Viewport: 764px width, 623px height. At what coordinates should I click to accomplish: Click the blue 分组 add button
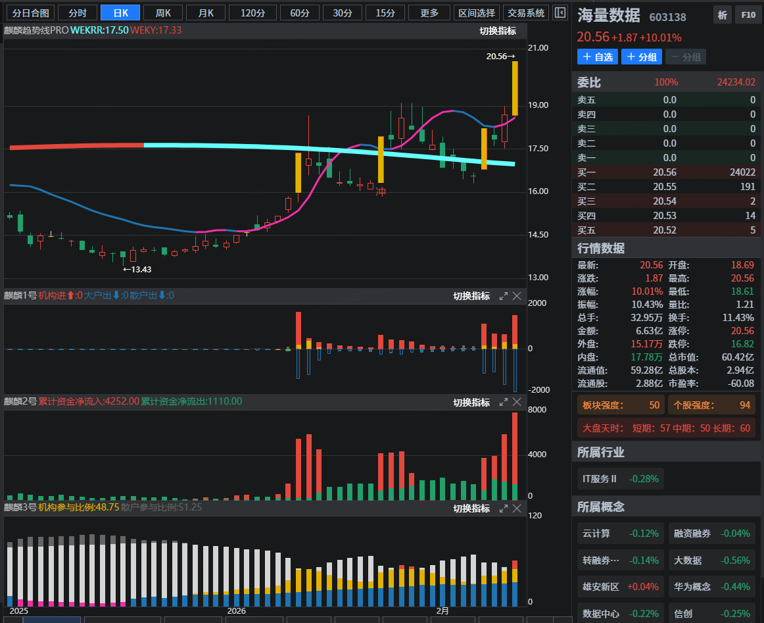click(641, 57)
